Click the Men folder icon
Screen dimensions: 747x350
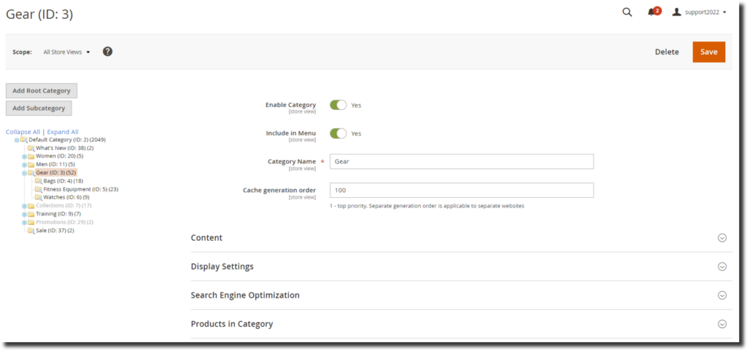[31, 164]
